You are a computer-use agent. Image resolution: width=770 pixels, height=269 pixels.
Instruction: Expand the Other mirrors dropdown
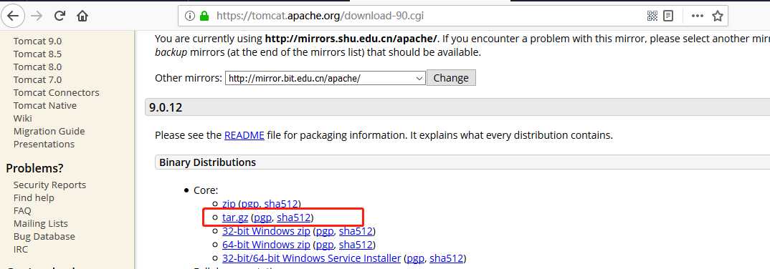pyautogui.click(x=325, y=78)
